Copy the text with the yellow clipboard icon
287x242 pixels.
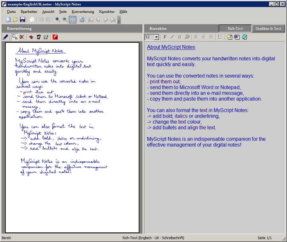(230, 37)
